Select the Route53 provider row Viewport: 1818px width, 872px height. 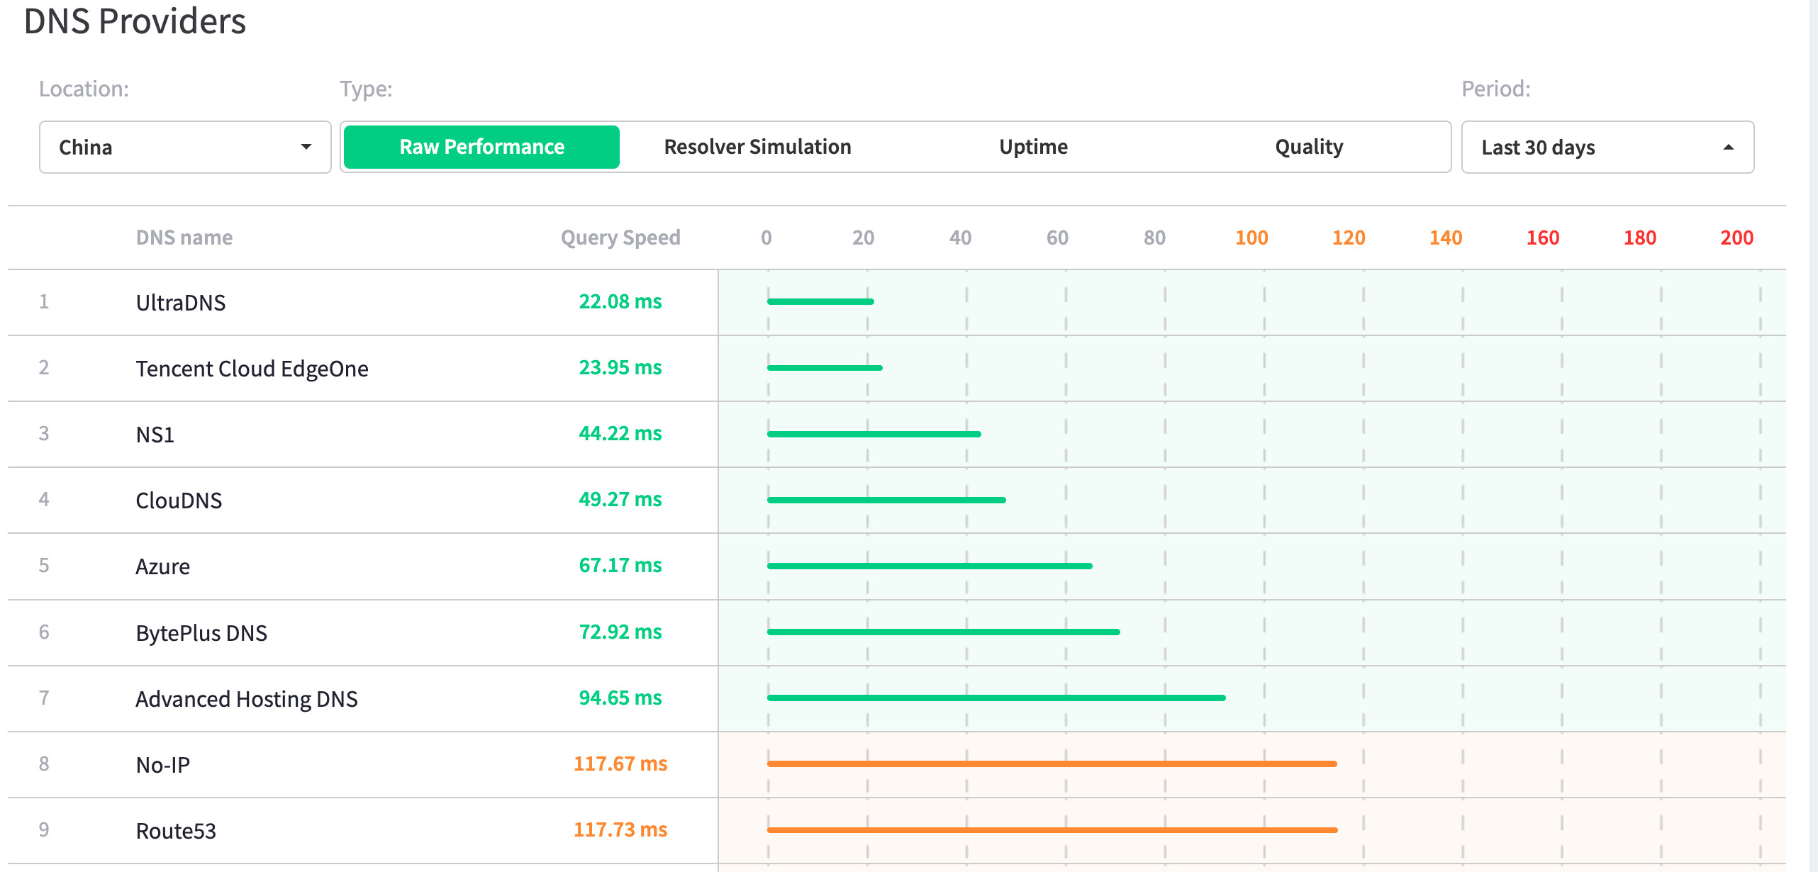click(x=175, y=831)
